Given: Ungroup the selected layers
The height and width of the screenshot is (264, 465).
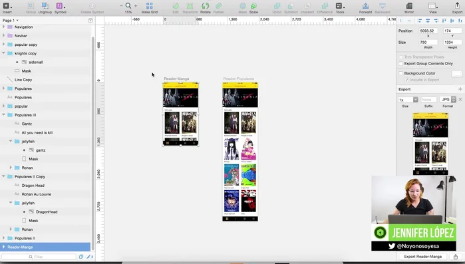Looking at the screenshot, I should click(x=45, y=8).
